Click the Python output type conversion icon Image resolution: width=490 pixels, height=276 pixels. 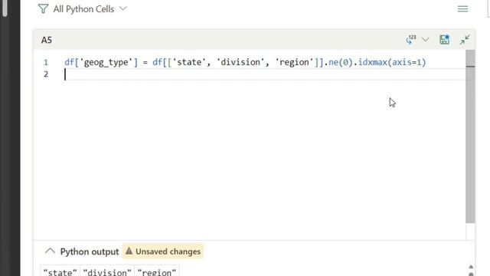(411, 40)
